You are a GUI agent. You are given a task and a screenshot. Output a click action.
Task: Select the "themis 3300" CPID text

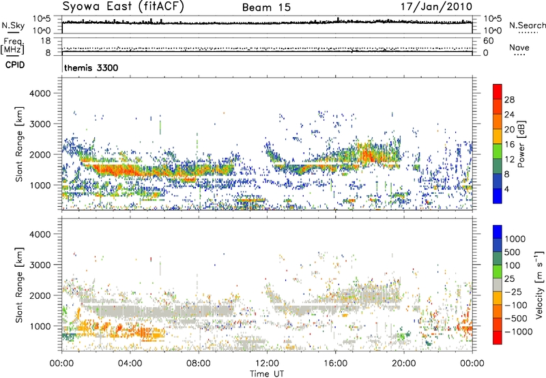coord(91,68)
